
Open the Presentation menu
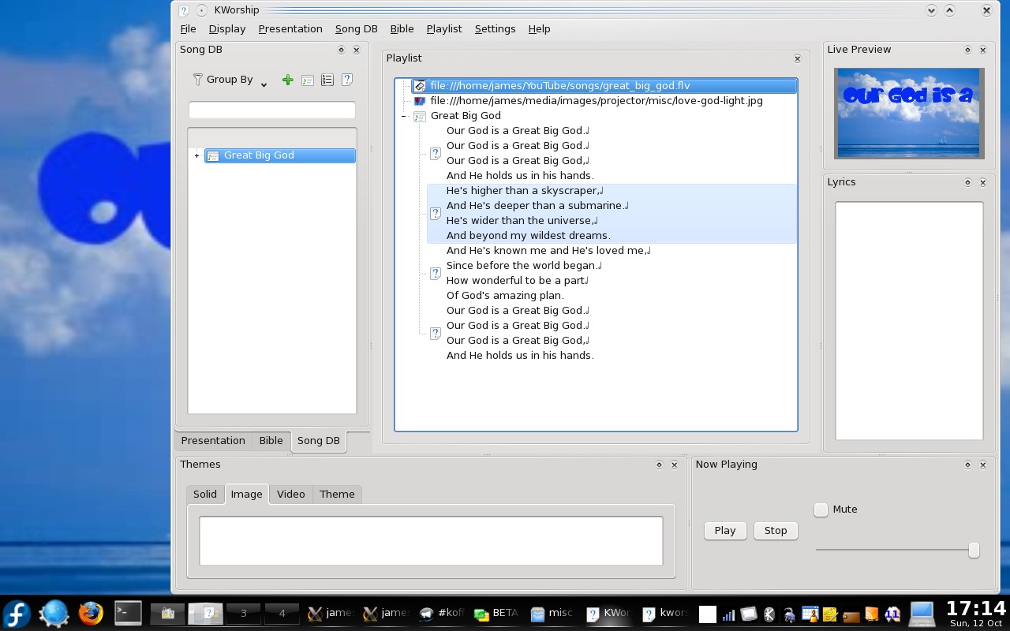[x=290, y=28]
